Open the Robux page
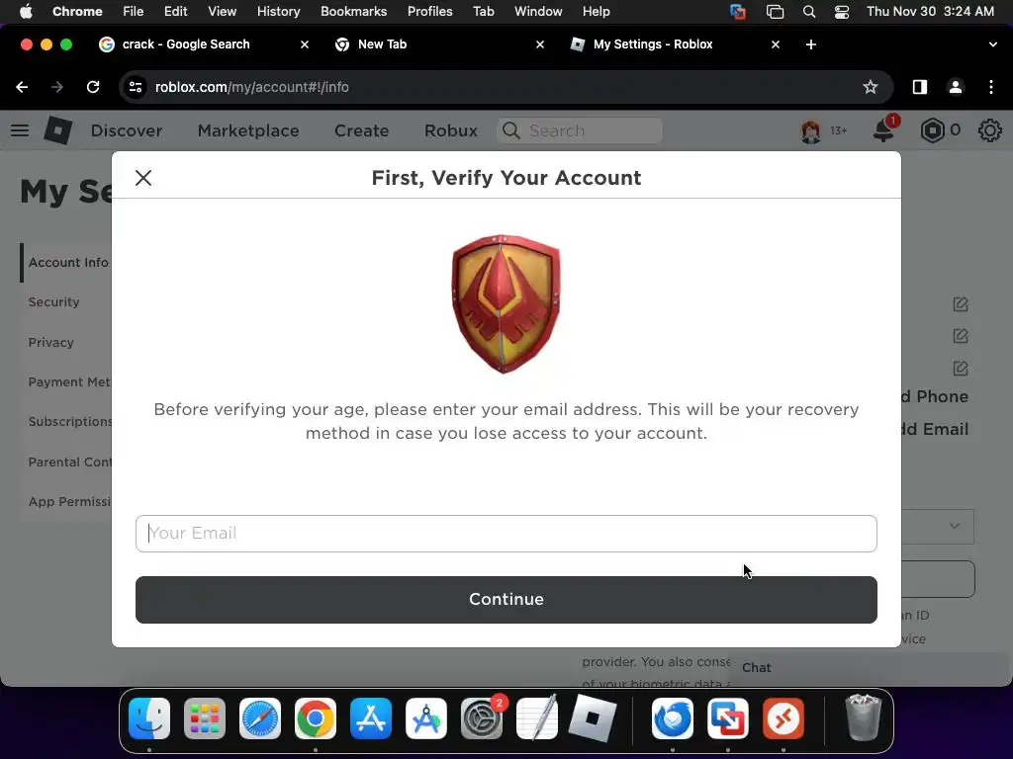The image size is (1013, 759). pyautogui.click(x=450, y=130)
